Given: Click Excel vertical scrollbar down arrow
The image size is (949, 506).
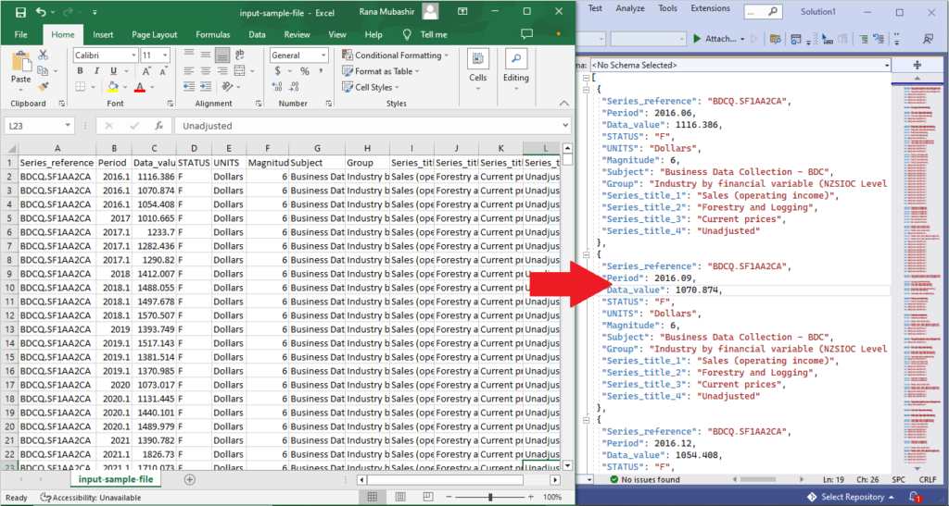Looking at the screenshot, I should coord(567,465).
